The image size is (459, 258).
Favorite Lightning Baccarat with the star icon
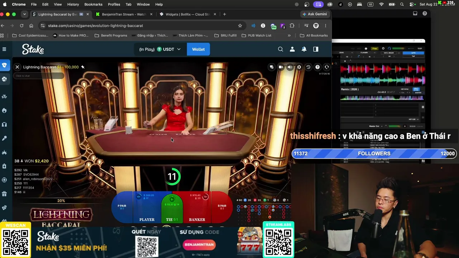(83, 67)
